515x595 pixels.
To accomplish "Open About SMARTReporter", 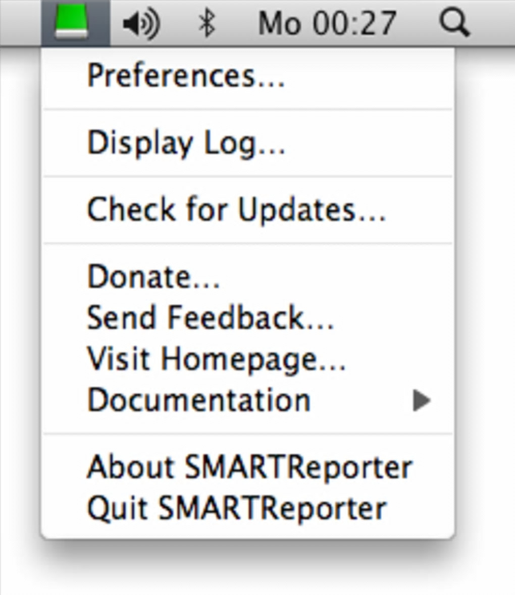I will tap(249, 467).
